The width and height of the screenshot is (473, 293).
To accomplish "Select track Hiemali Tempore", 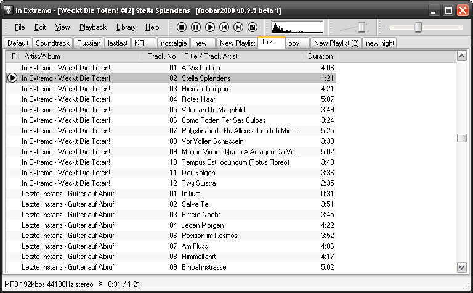I will tap(171, 88).
